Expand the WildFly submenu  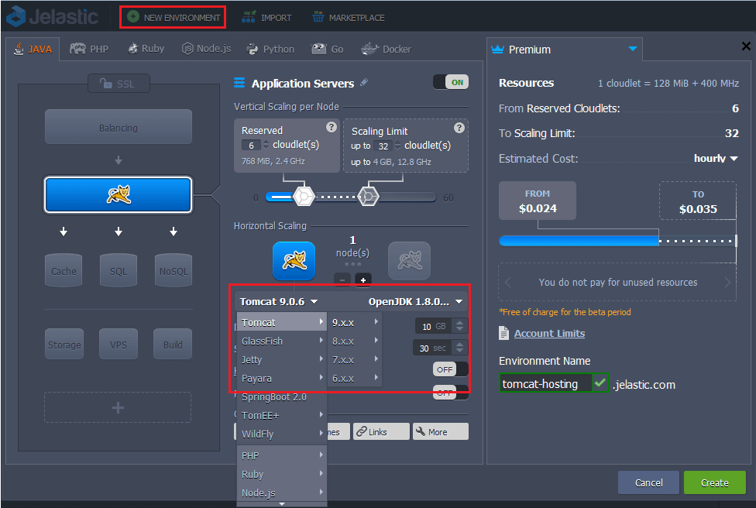coord(282,434)
